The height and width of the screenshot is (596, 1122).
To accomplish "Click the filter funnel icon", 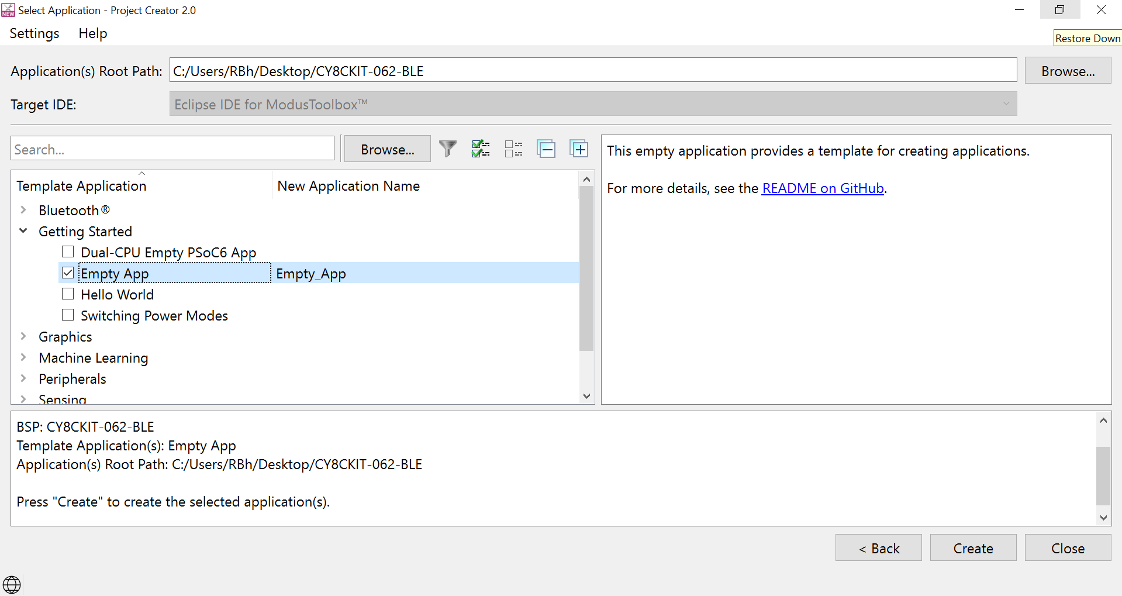I will (448, 149).
